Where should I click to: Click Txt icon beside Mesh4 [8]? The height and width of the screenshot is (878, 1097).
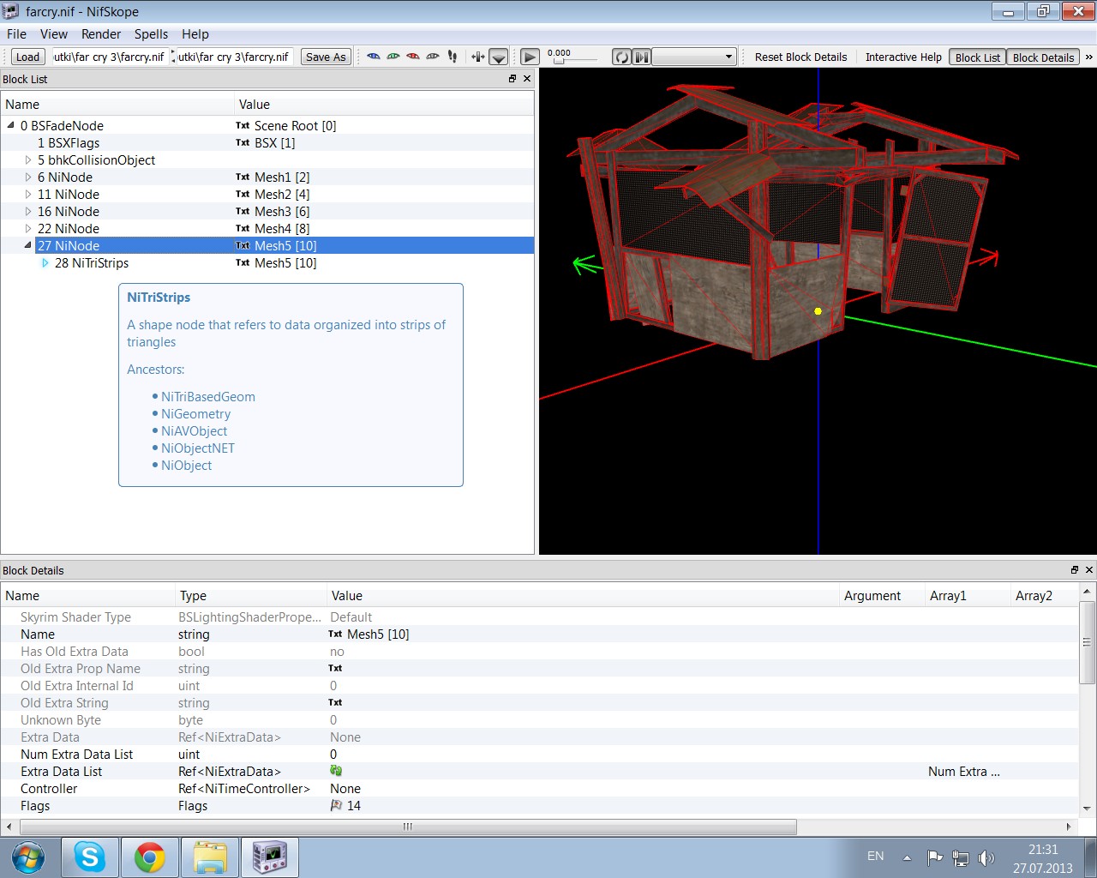(x=243, y=228)
